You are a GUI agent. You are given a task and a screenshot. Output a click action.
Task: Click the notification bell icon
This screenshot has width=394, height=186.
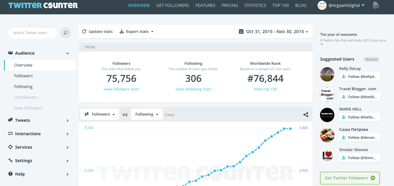point(376,5)
